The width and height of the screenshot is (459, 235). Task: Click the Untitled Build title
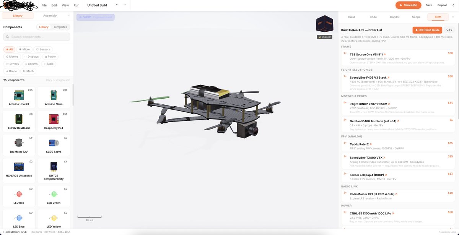[x=97, y=5]
